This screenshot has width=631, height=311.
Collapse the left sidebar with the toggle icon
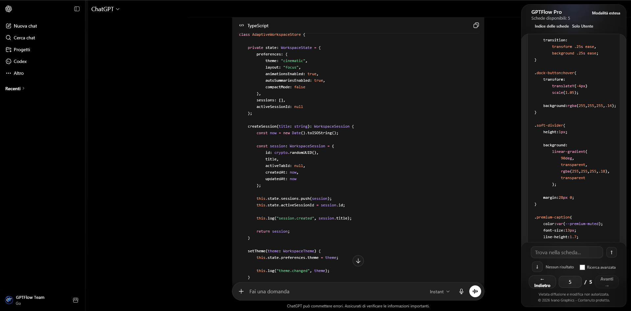(x=77, y=9)
